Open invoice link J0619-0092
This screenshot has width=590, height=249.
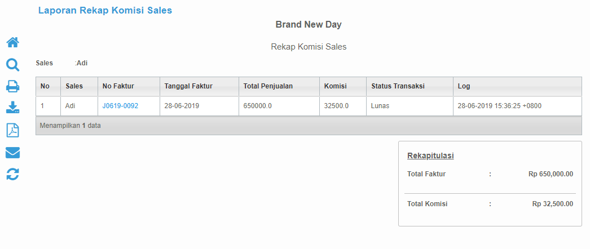point(120,106)
